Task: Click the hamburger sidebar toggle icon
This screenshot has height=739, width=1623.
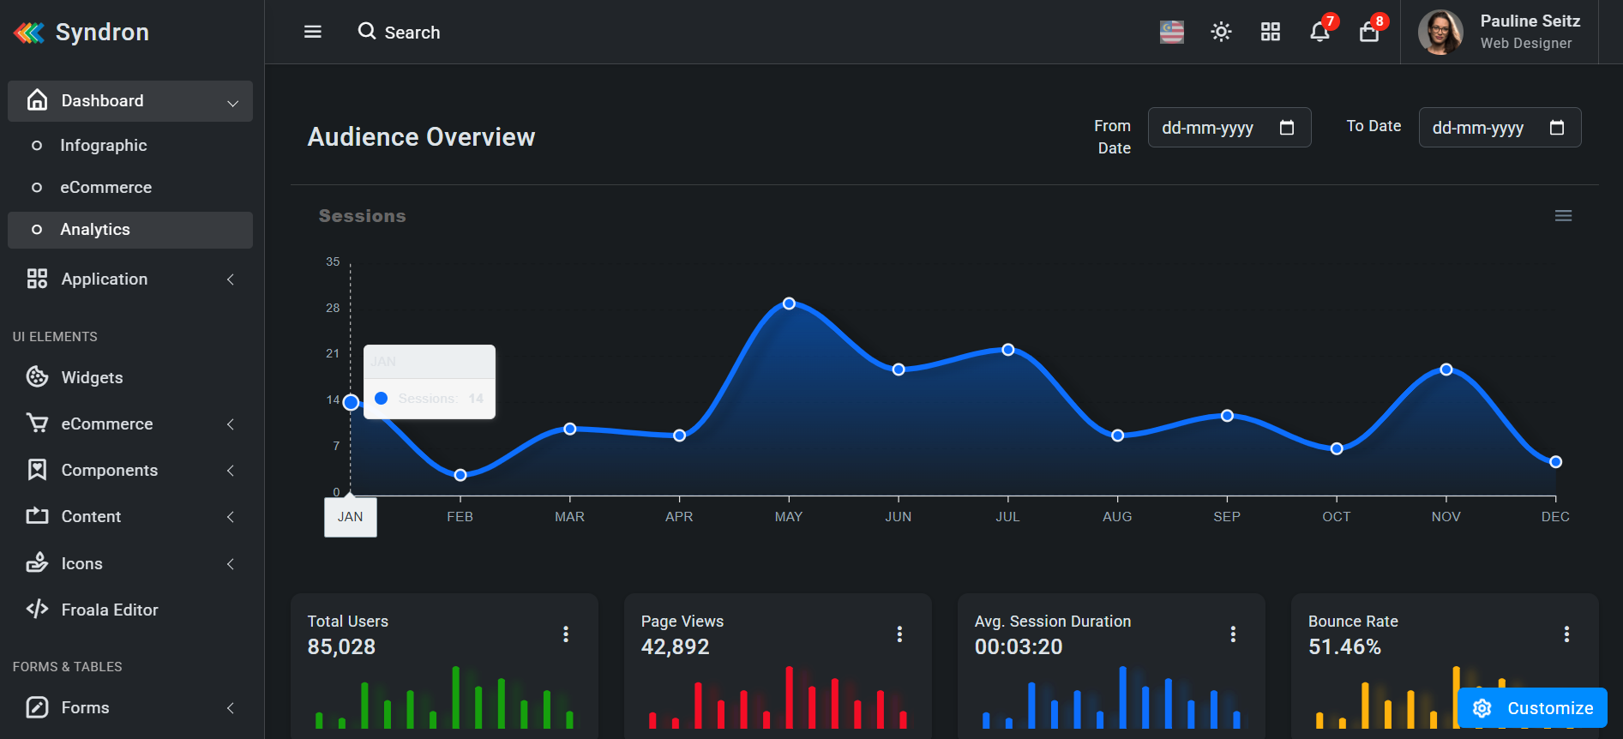Action: [313, 32]
